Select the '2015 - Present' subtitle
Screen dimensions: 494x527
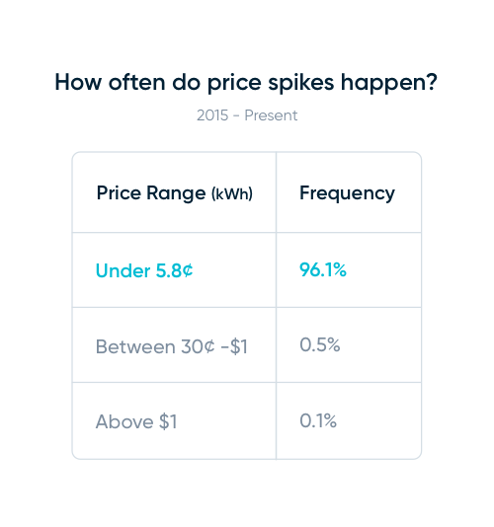coord(247,115)
